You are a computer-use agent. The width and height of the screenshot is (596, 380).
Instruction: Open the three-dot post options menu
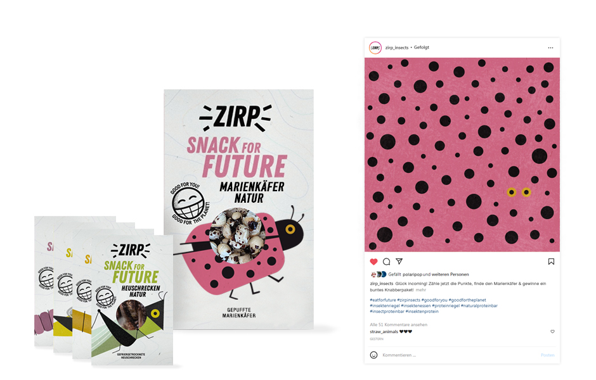click(x=550, y=48)
